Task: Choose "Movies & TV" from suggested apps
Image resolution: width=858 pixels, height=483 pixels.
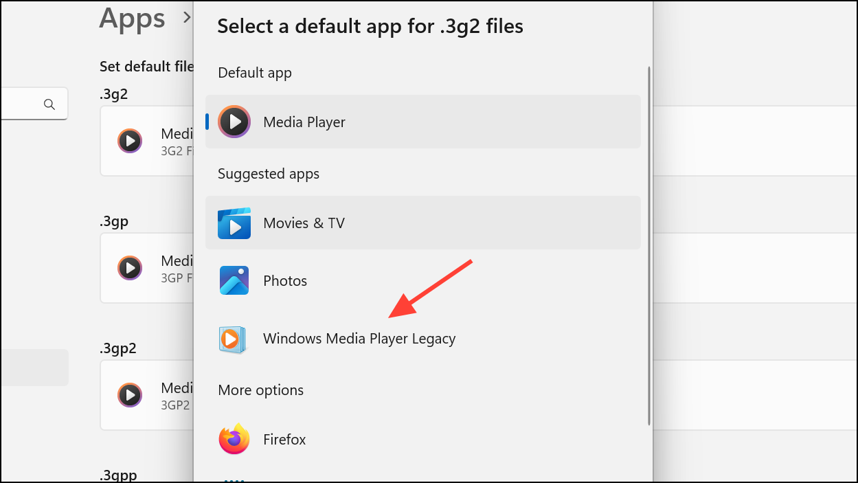Action: [x=304, y=223]
